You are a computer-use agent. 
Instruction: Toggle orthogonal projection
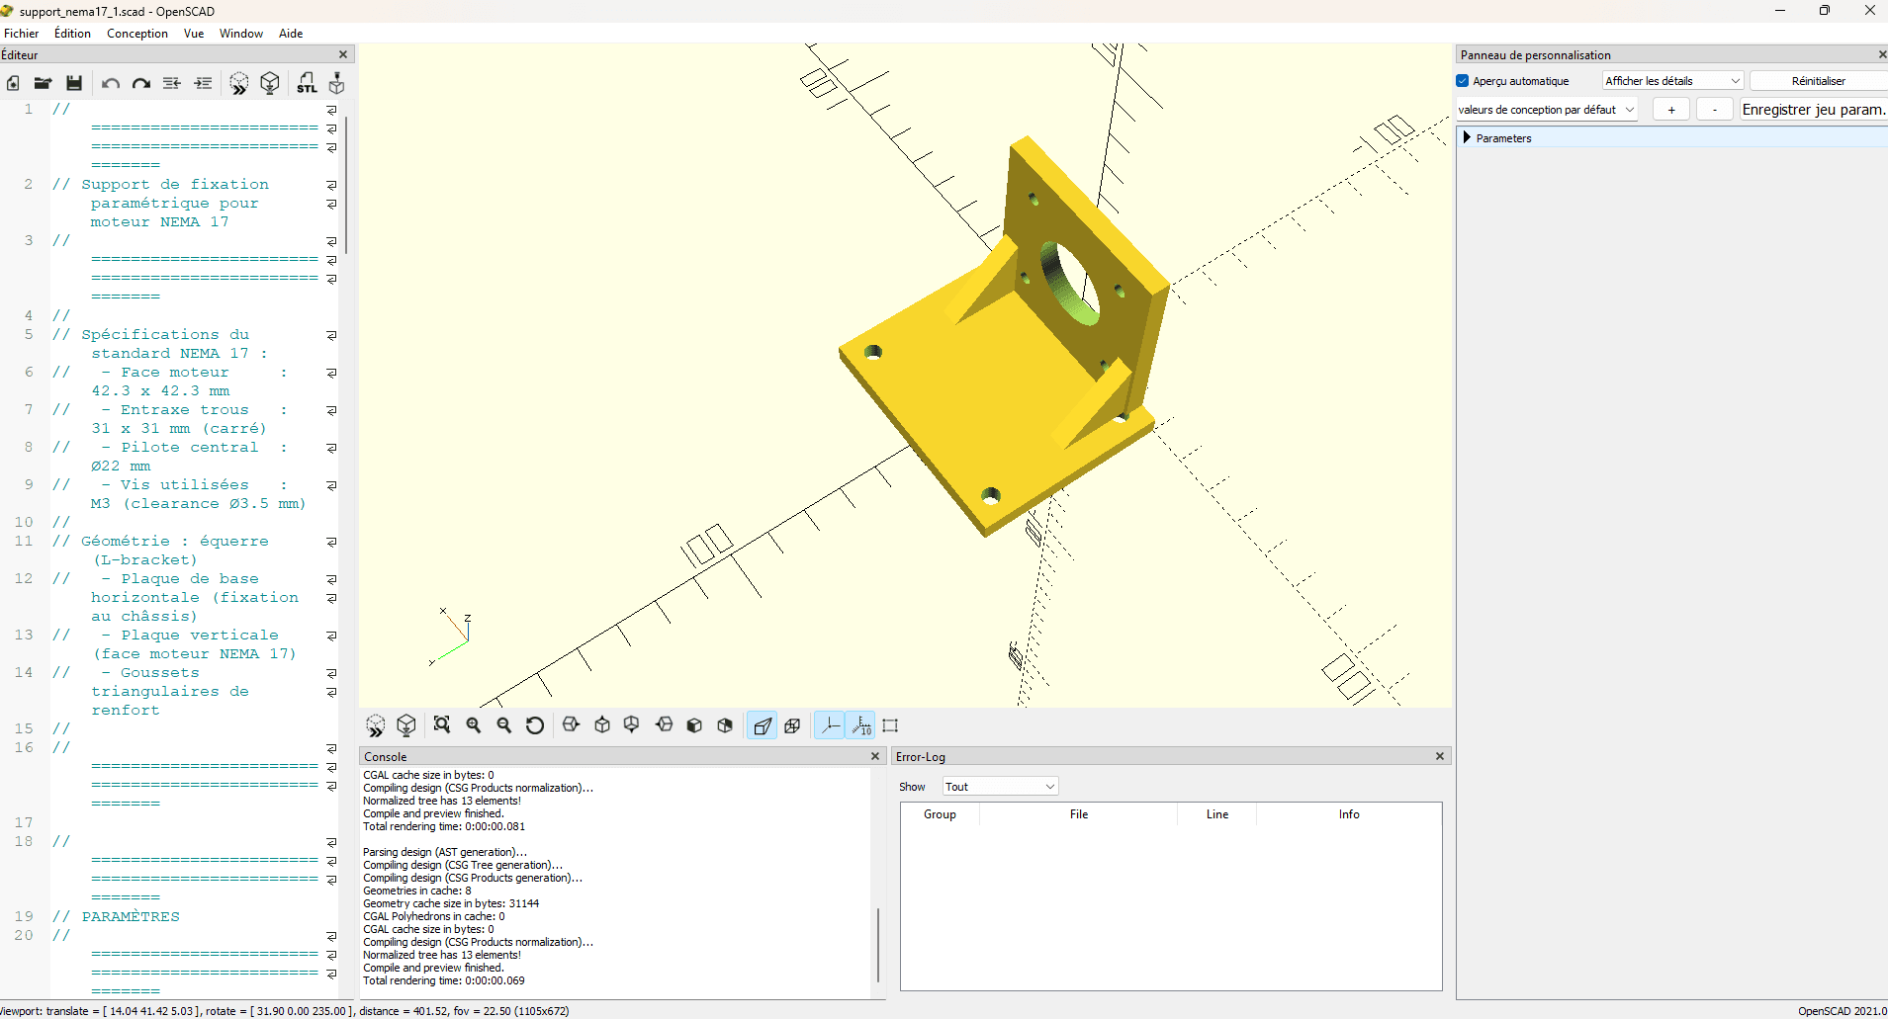tap(792, 725)
